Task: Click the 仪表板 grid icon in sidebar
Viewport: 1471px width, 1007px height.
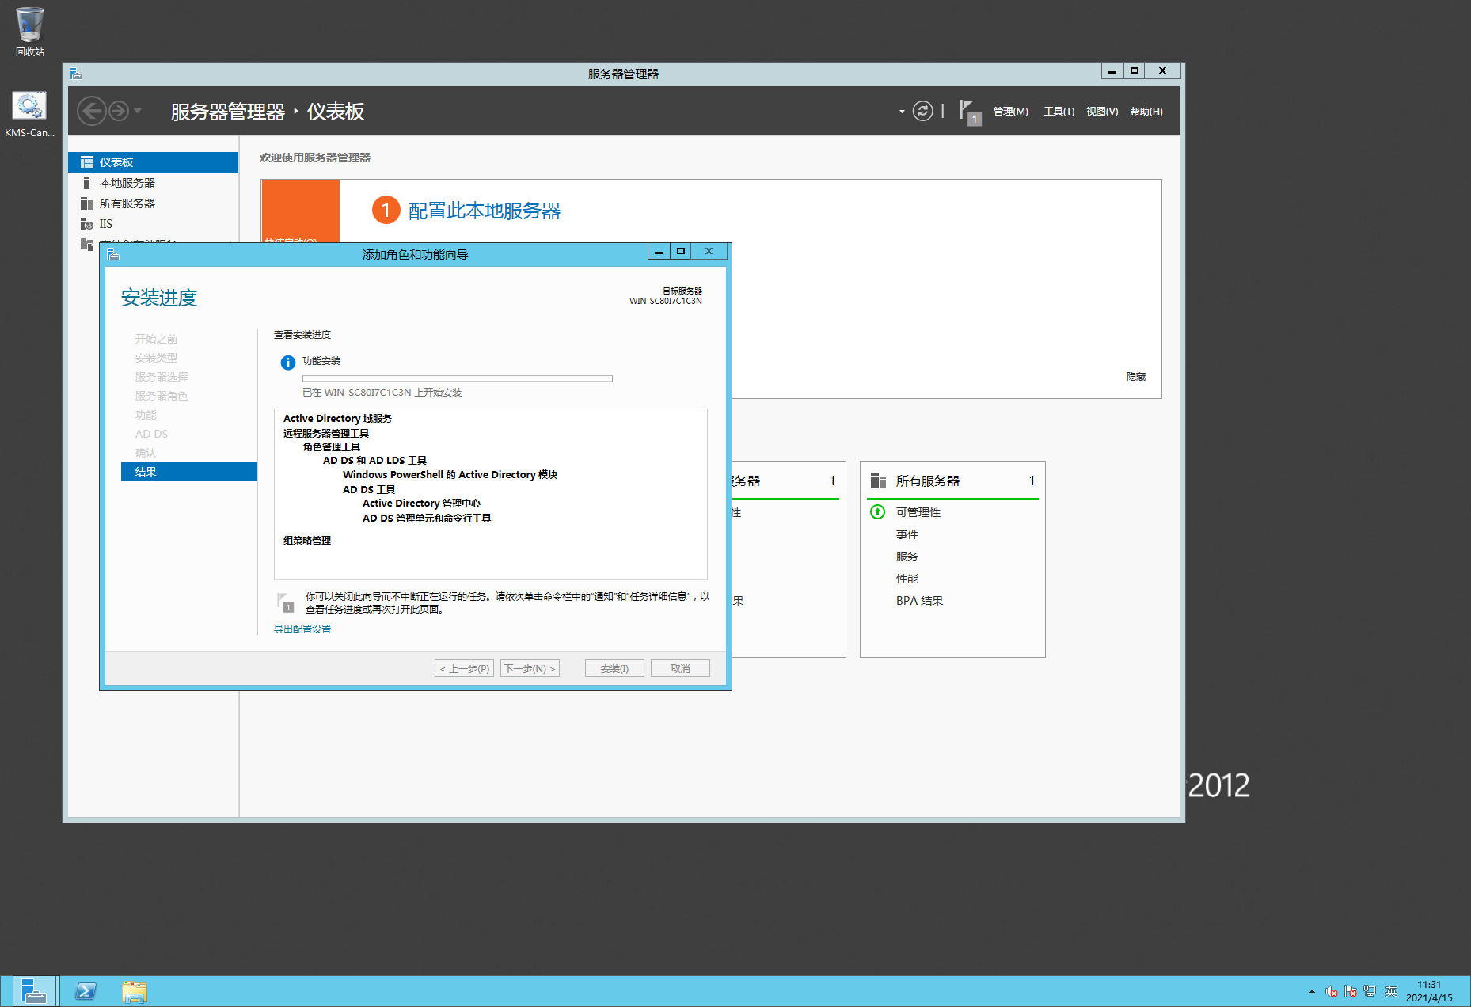Action: point(87,162)
